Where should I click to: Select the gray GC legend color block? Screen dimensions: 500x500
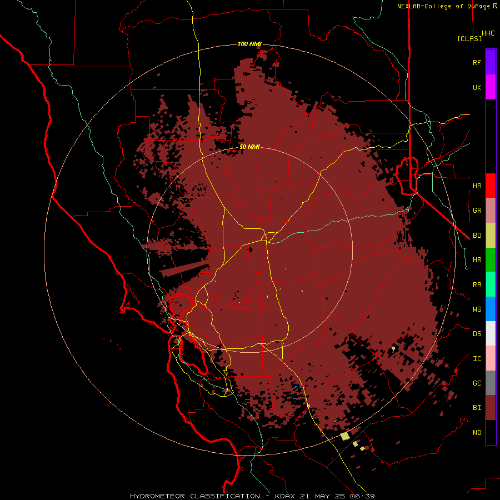(491, 383)
